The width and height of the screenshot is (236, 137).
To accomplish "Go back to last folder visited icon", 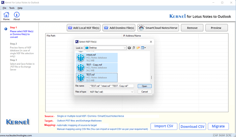I will [129, 48].
